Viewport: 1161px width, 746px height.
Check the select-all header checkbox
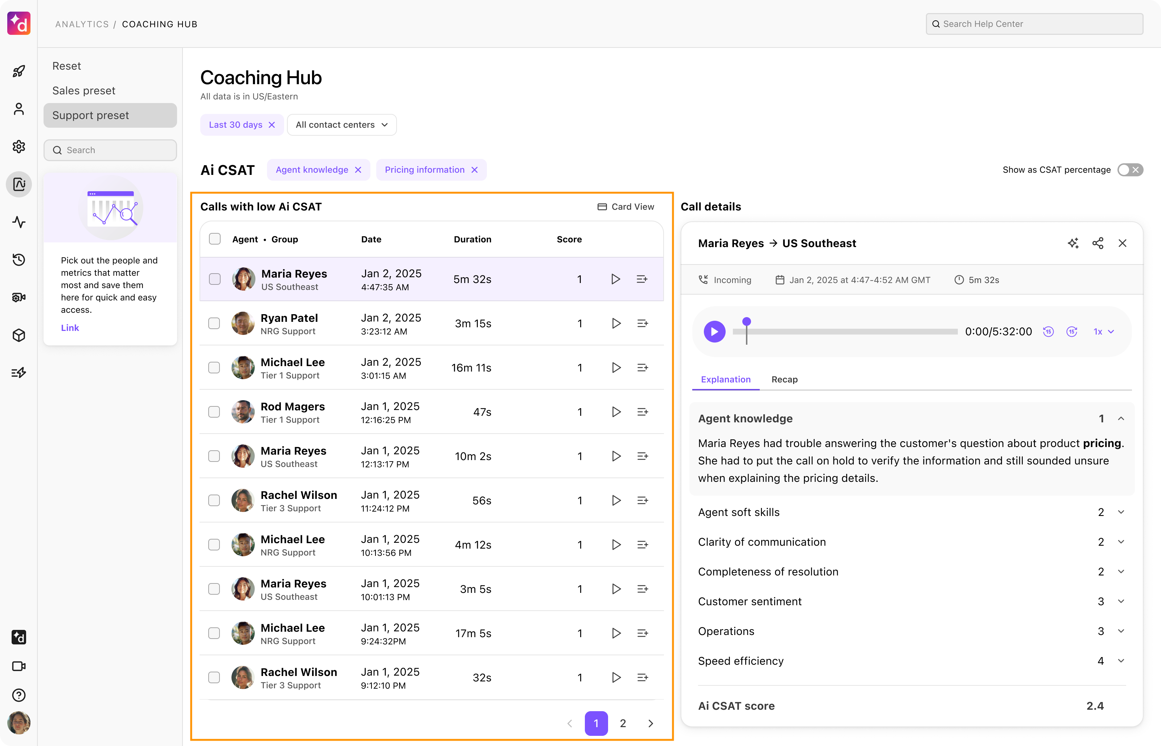point(214,239)
